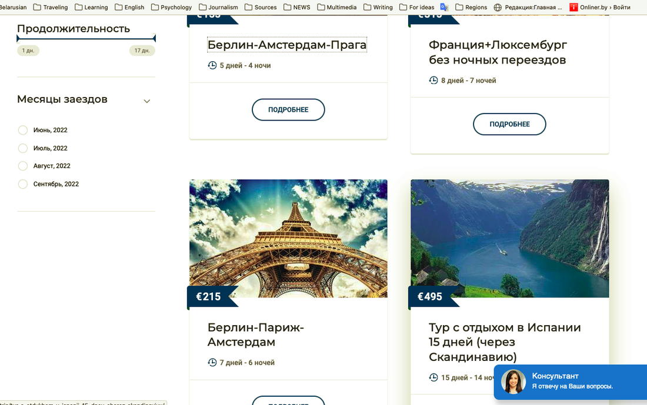Click the €215 price tag
This screenshot has height=405, width=647.
(x=211, y=296)
